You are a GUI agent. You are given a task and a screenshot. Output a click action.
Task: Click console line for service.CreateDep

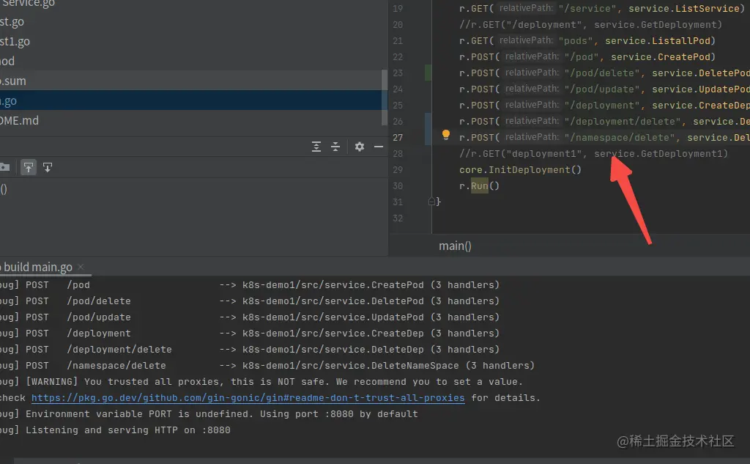(250, 334)
